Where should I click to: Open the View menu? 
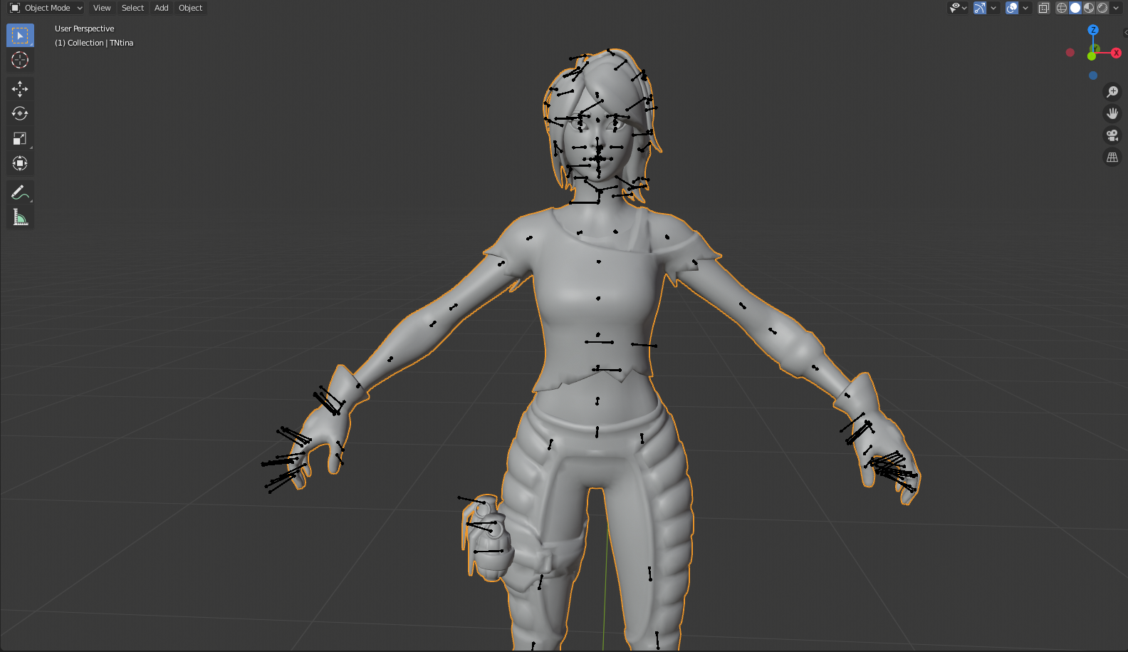pos(102,8)
